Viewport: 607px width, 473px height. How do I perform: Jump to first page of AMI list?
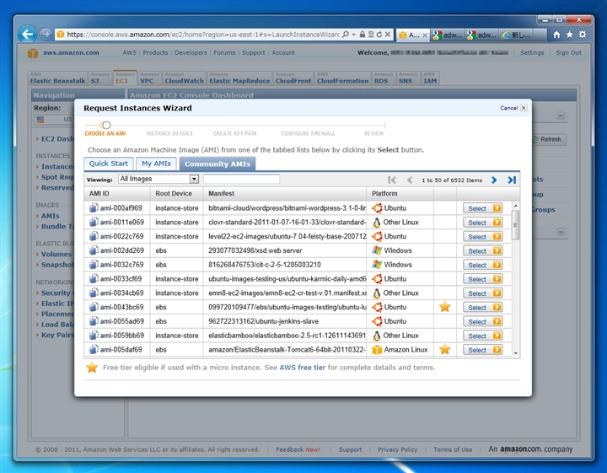[392, 180]
